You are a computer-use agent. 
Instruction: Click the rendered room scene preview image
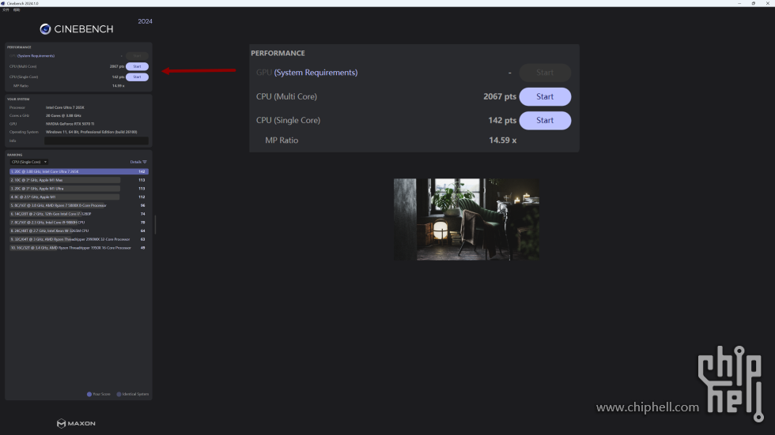click(467, 219)
